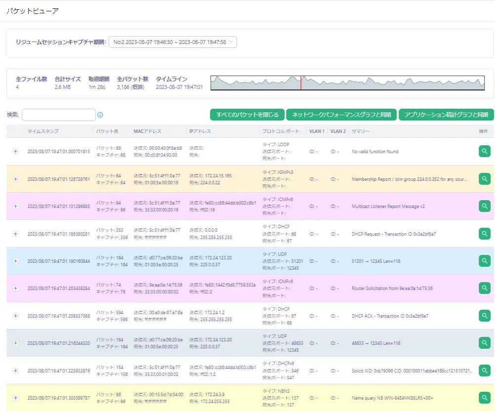
Task: Click the magnifier icon for UDP port 48633 row
Action: pyautogui.click(x=484, y=343)
